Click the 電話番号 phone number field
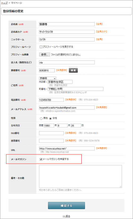Viewport: 133px width, 219px height. 51,100
